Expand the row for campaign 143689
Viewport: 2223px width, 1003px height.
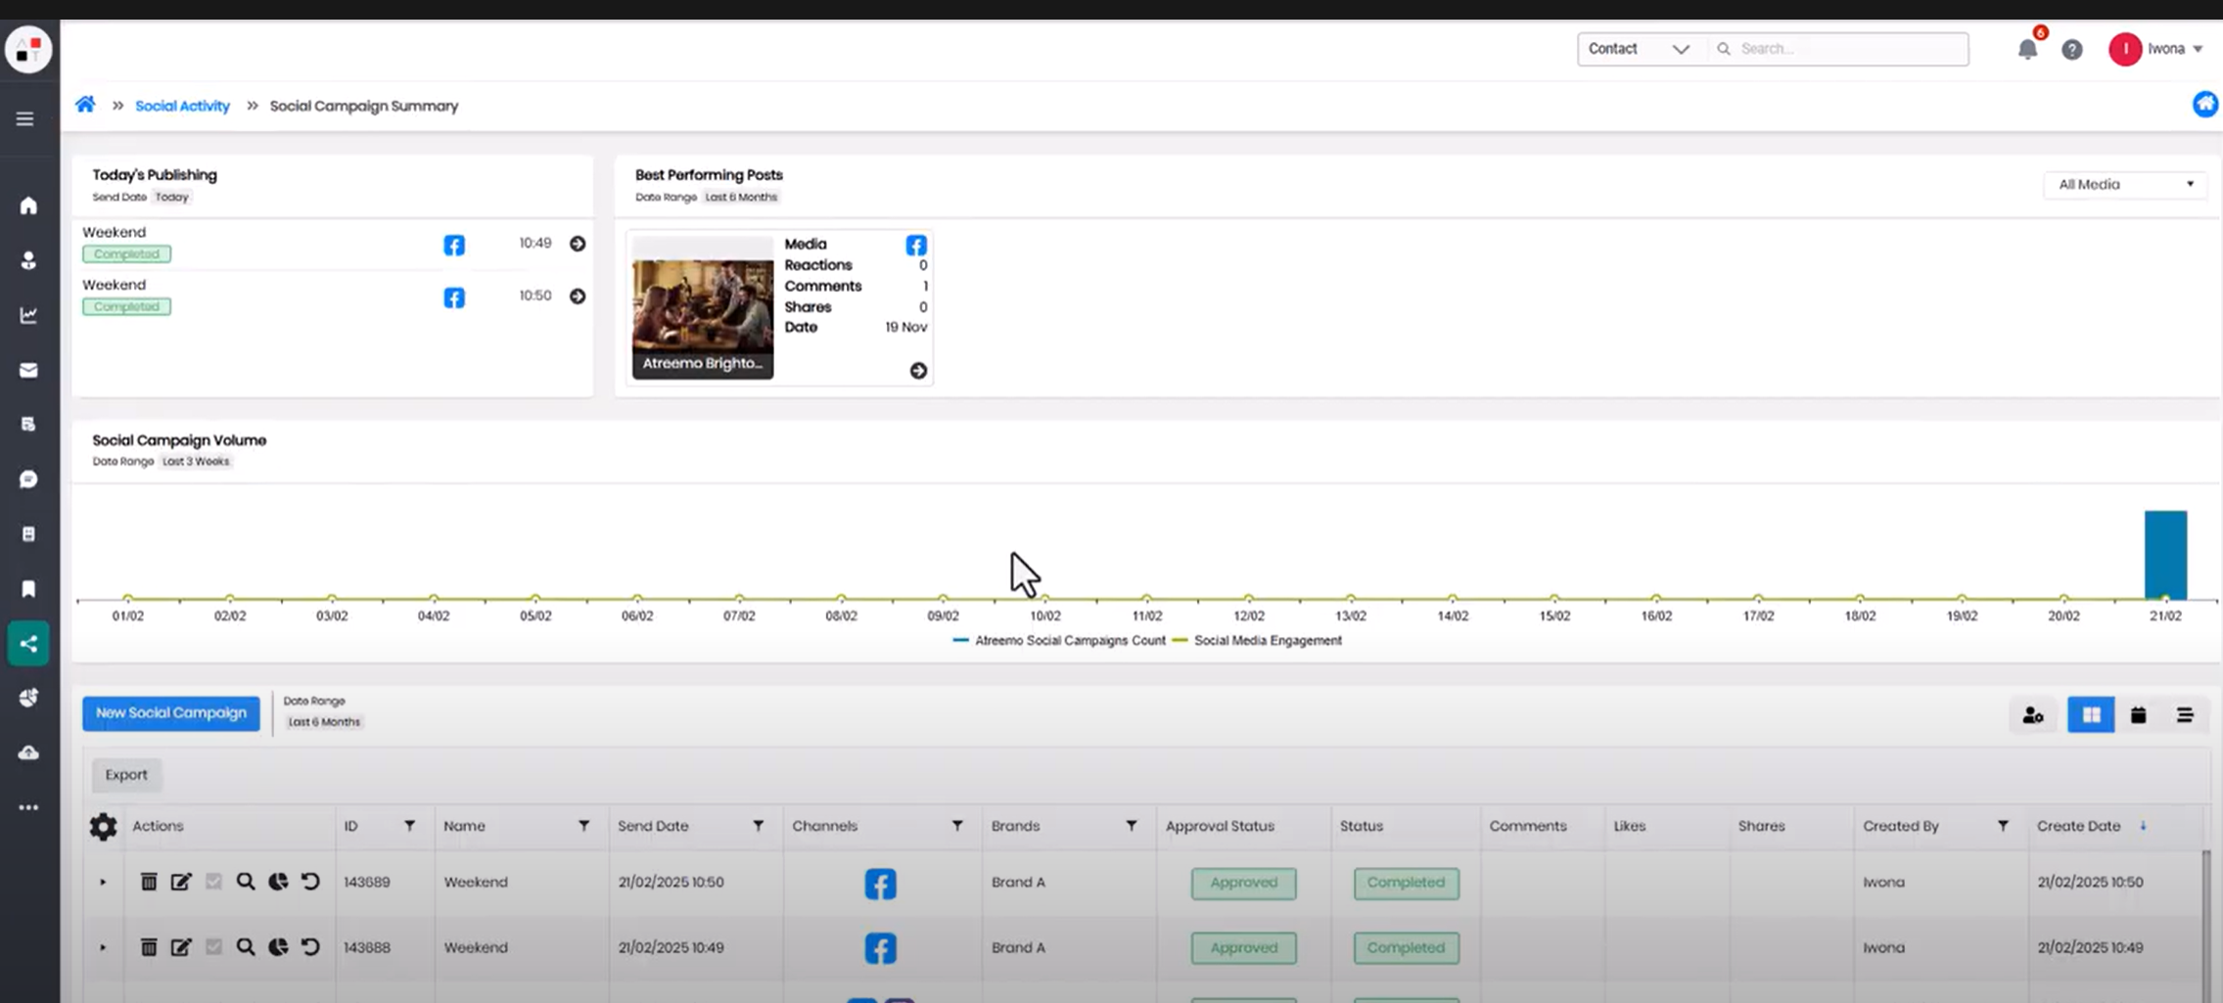pos(103,882)
